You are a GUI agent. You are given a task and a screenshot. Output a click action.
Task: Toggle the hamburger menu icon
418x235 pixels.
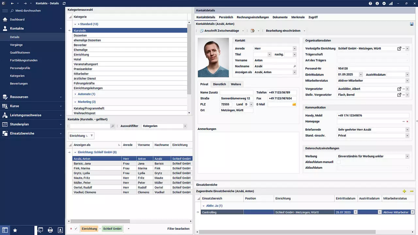(5, 10)
